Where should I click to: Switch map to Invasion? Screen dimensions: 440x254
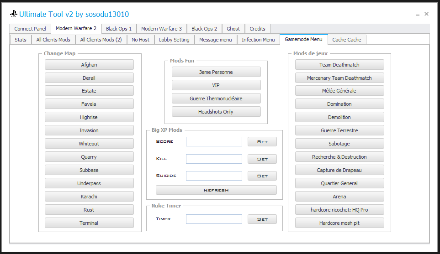tap(89, 130)
